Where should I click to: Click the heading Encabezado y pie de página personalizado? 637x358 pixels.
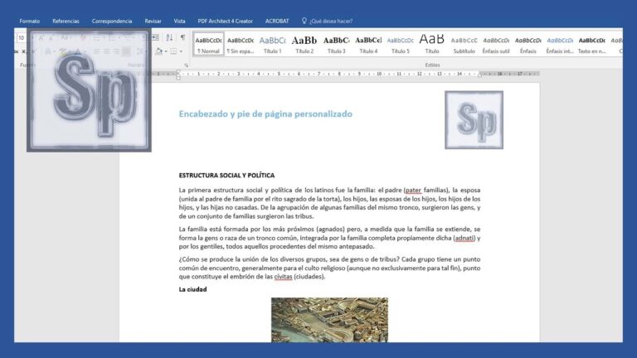tap(265, 114)
